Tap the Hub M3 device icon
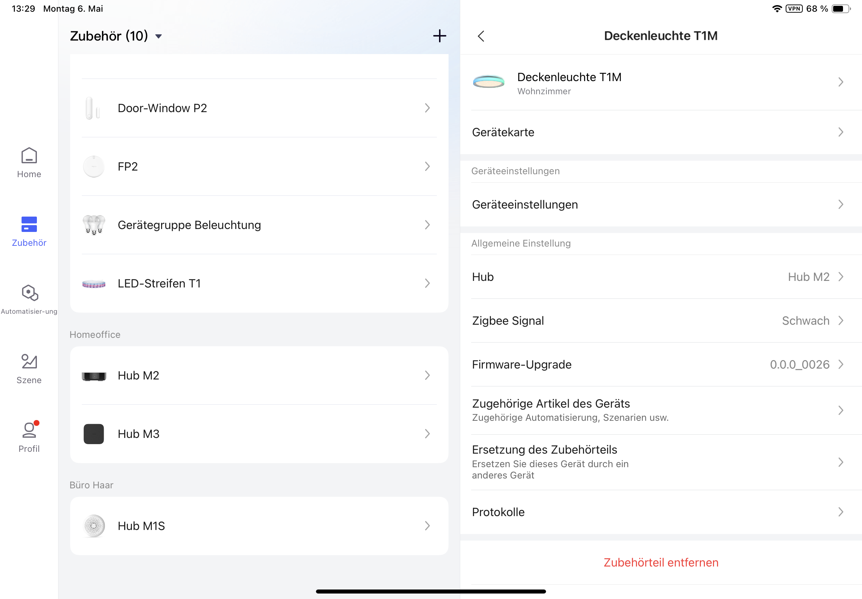Image resolution: width=862 pixels, height=599 pixels. (94, 434)
